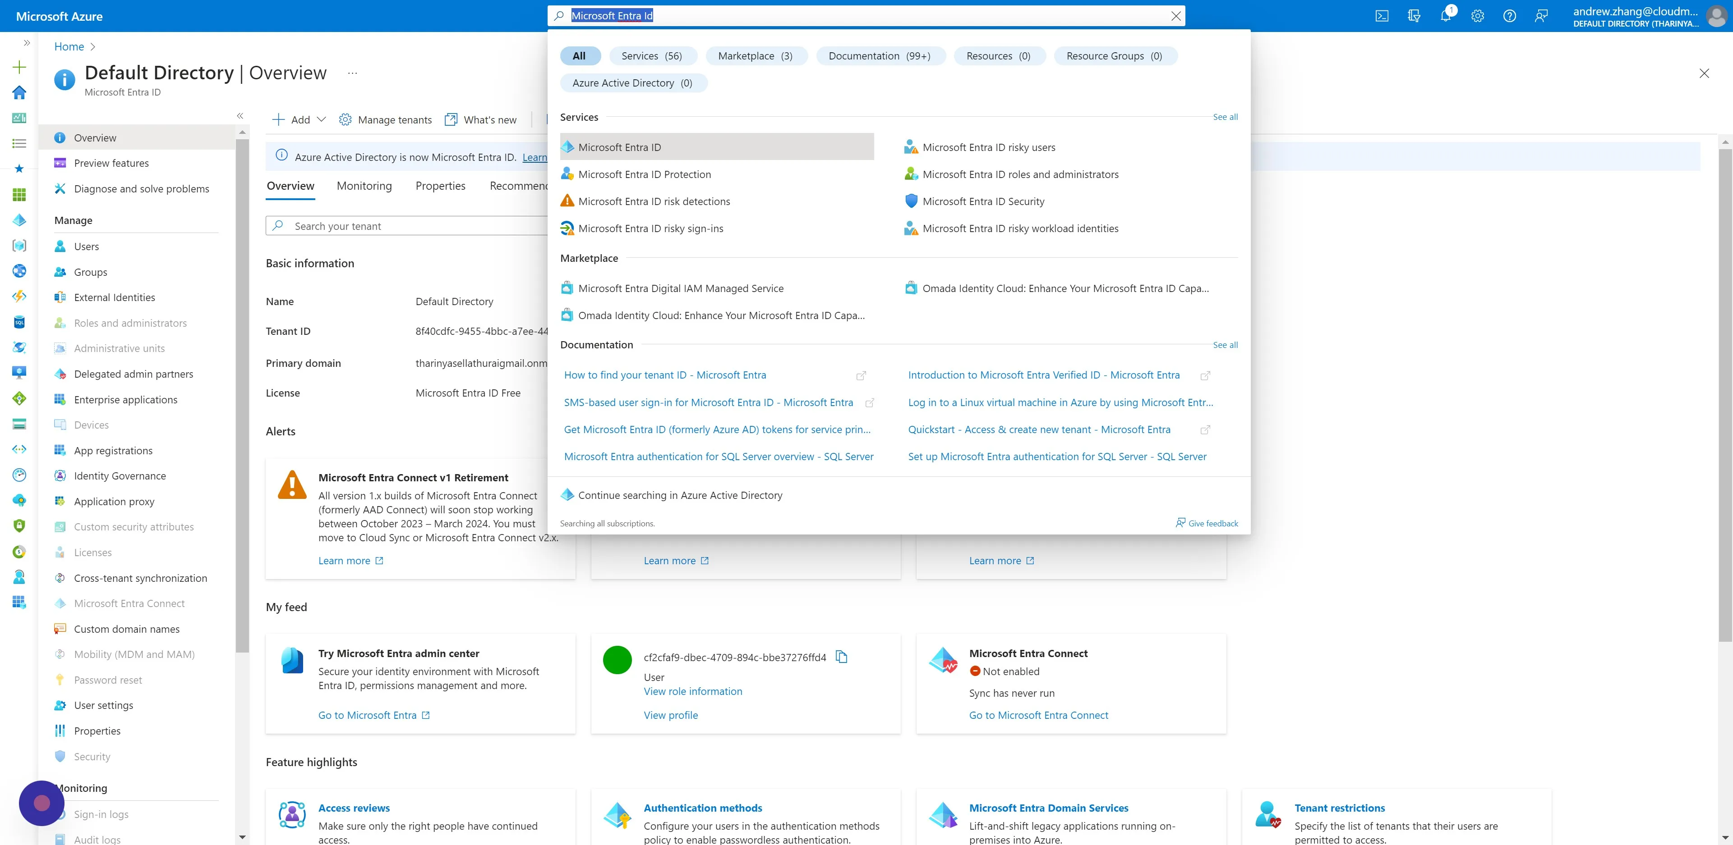
Task: Click the Home icon in left rail
Action: [x=19, y=92]
